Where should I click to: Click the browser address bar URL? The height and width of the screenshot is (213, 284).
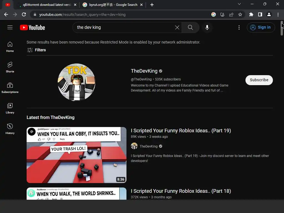82,14
